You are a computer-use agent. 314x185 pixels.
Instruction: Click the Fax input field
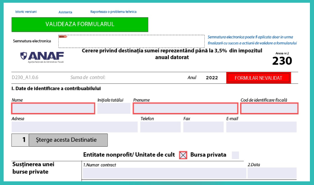pos(203,127)
